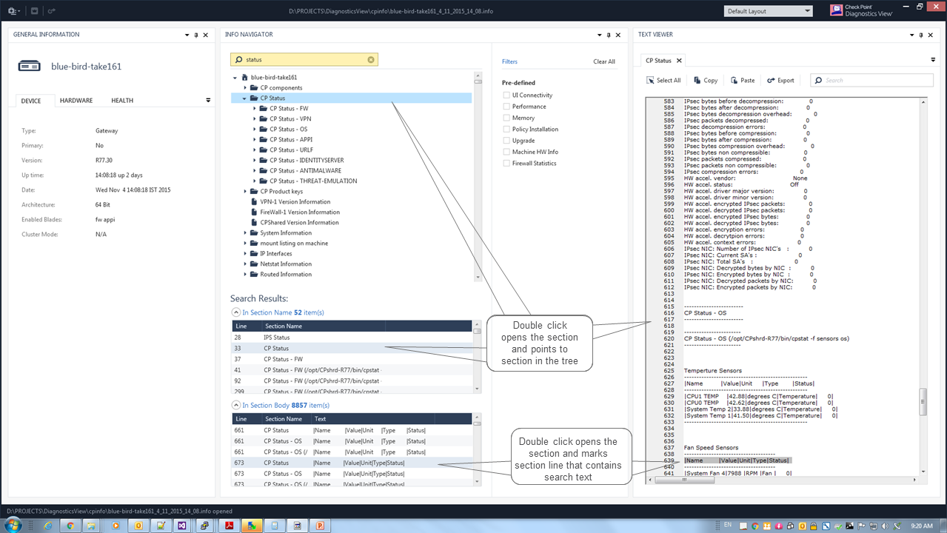947x533 pixels.
Task: Click Paste in the Text Viewer toolbar
Action: [743, 80]
